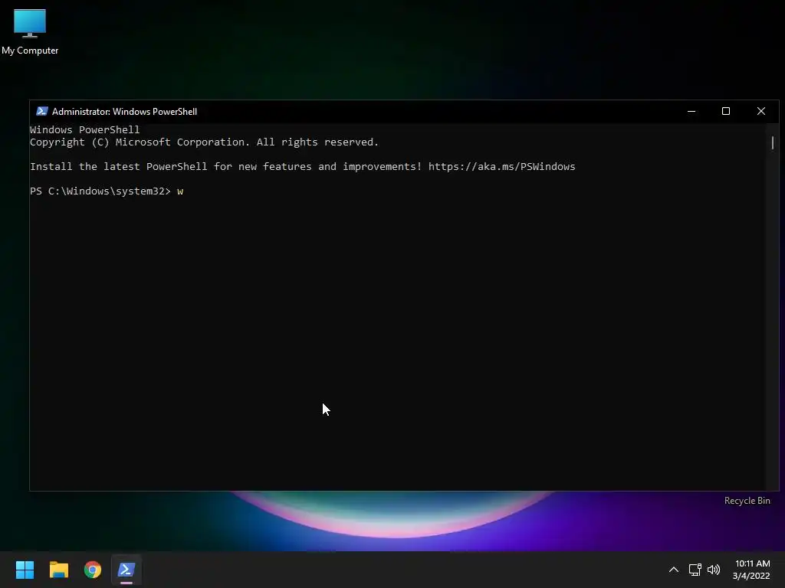Click the https://aka.ms/PSWindows URL text
Viewport: 785px width, 588px height.
501,166
